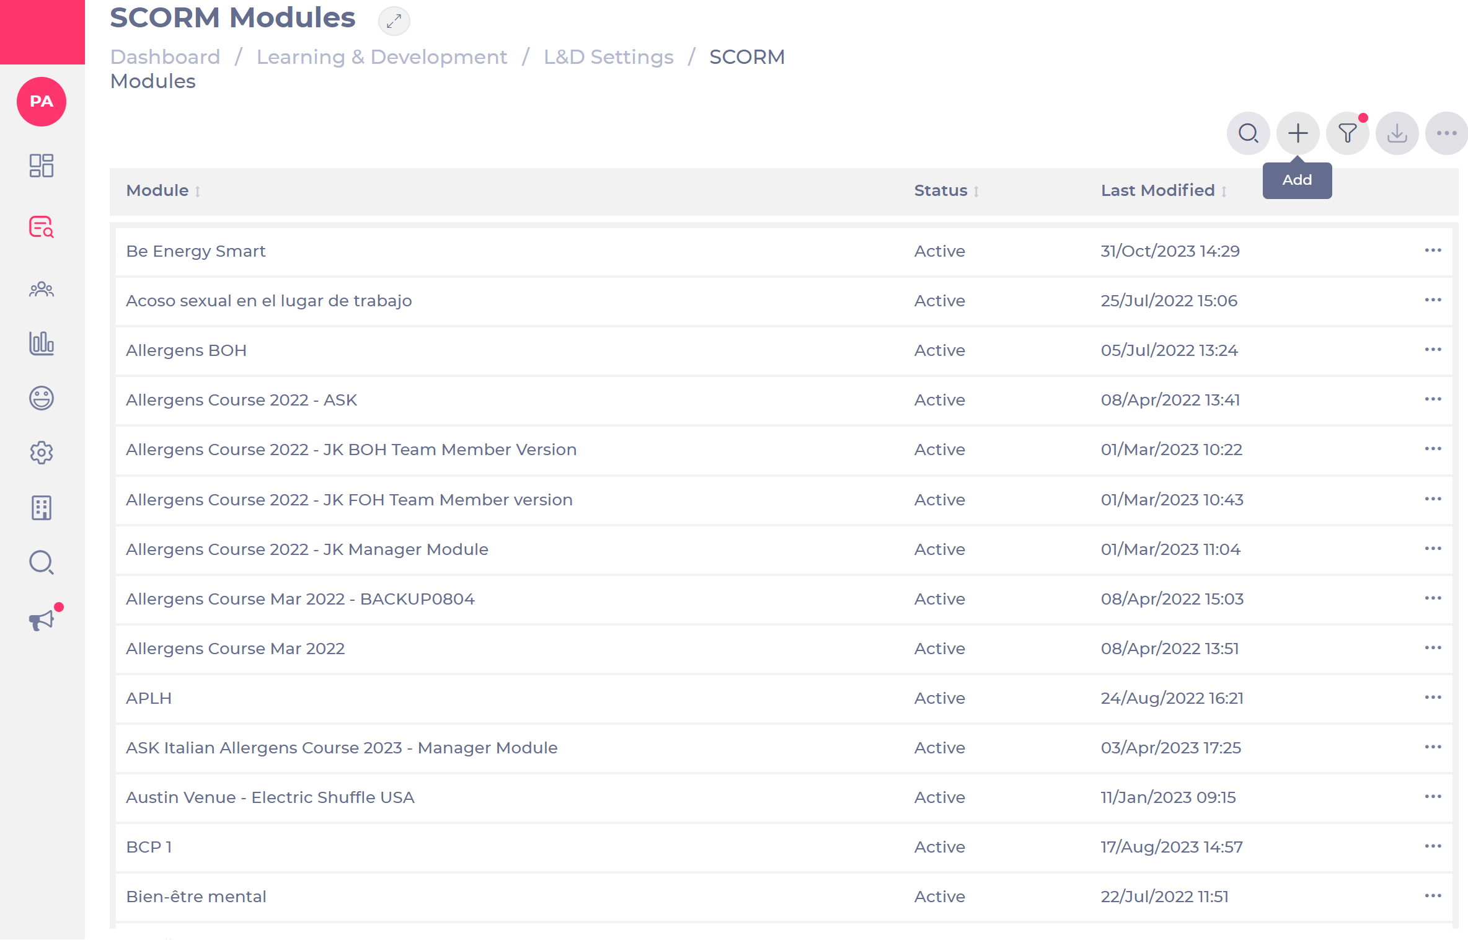Image resolution: width=1468 pixels, height=940 pixels.
Task: Select Austin Venue - Electric Shuffle USA
Action: click(270, 797)
